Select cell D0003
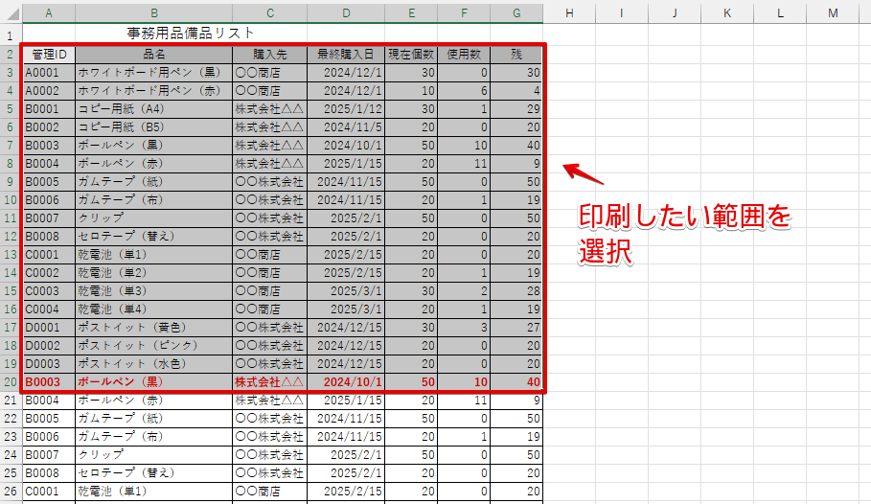The width and height of the screenshot is (871, 504). point(49,364)
